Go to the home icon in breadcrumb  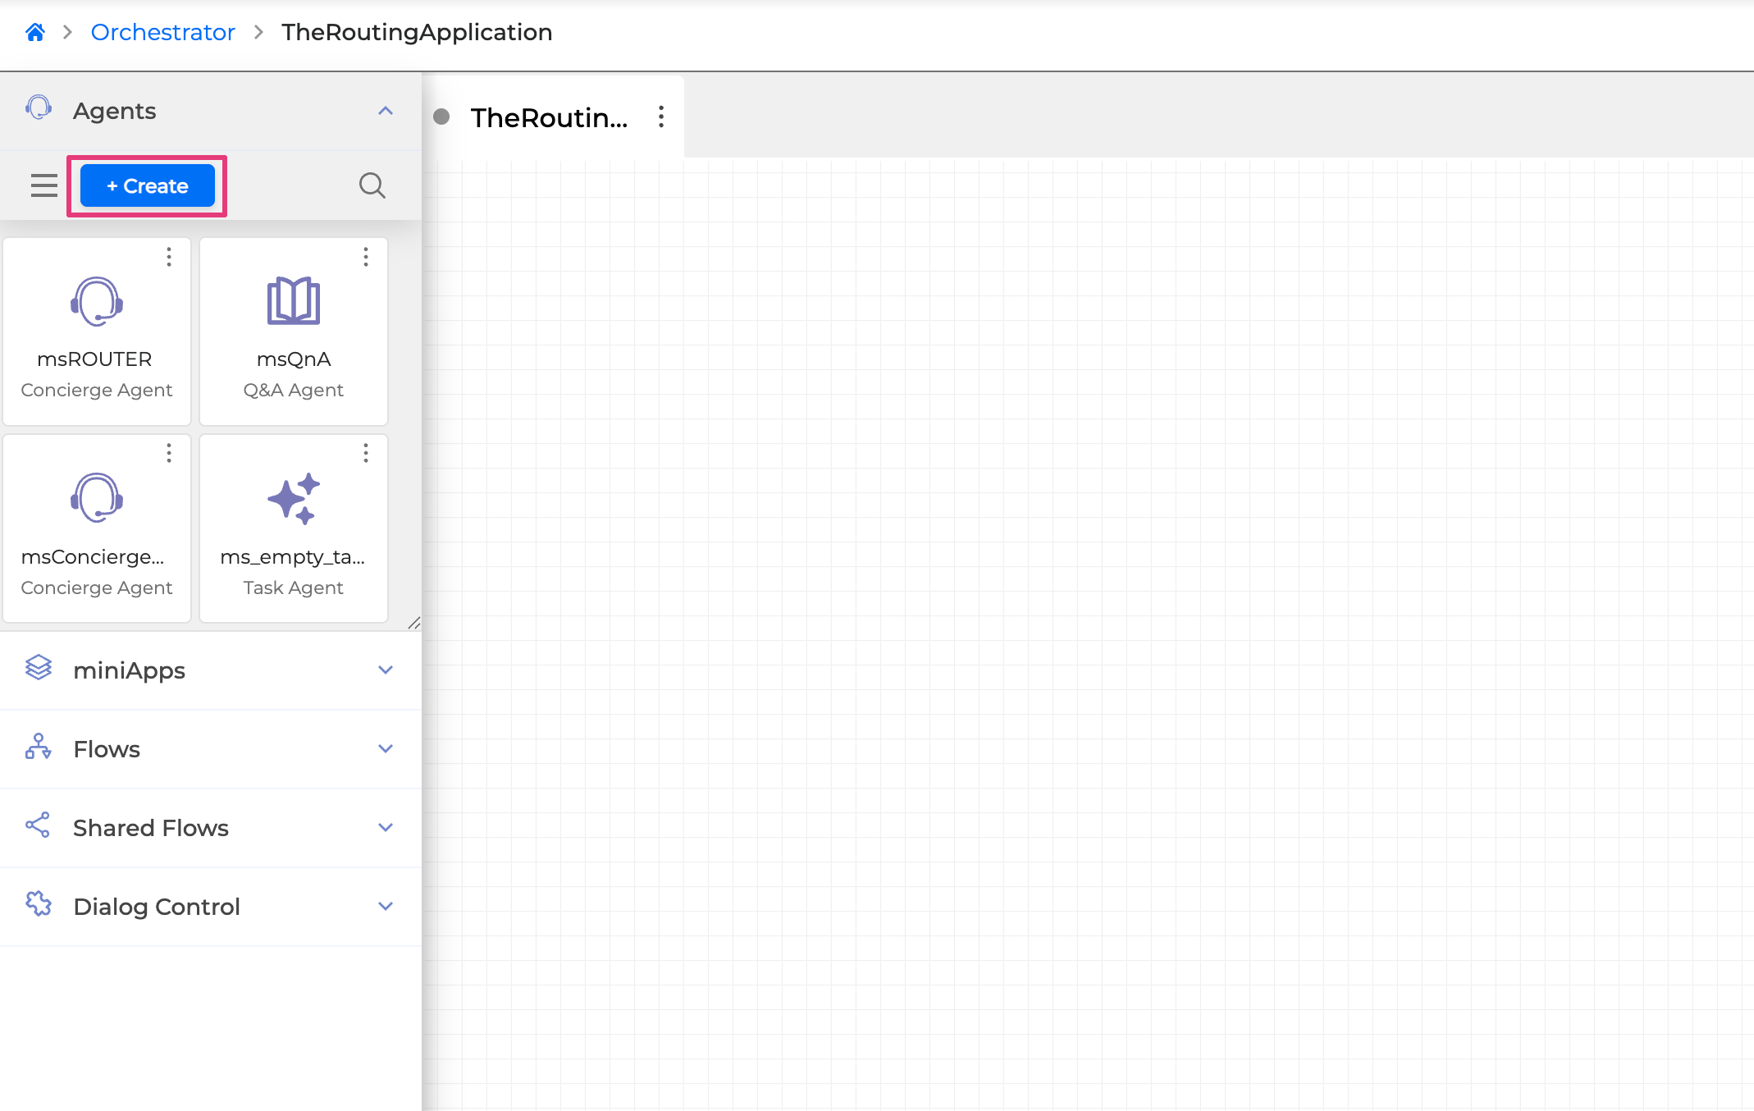point(34,32)
